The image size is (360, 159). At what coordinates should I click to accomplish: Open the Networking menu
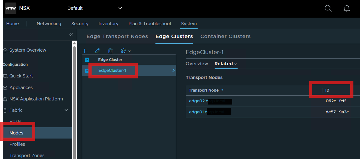(x=49, y=24)
